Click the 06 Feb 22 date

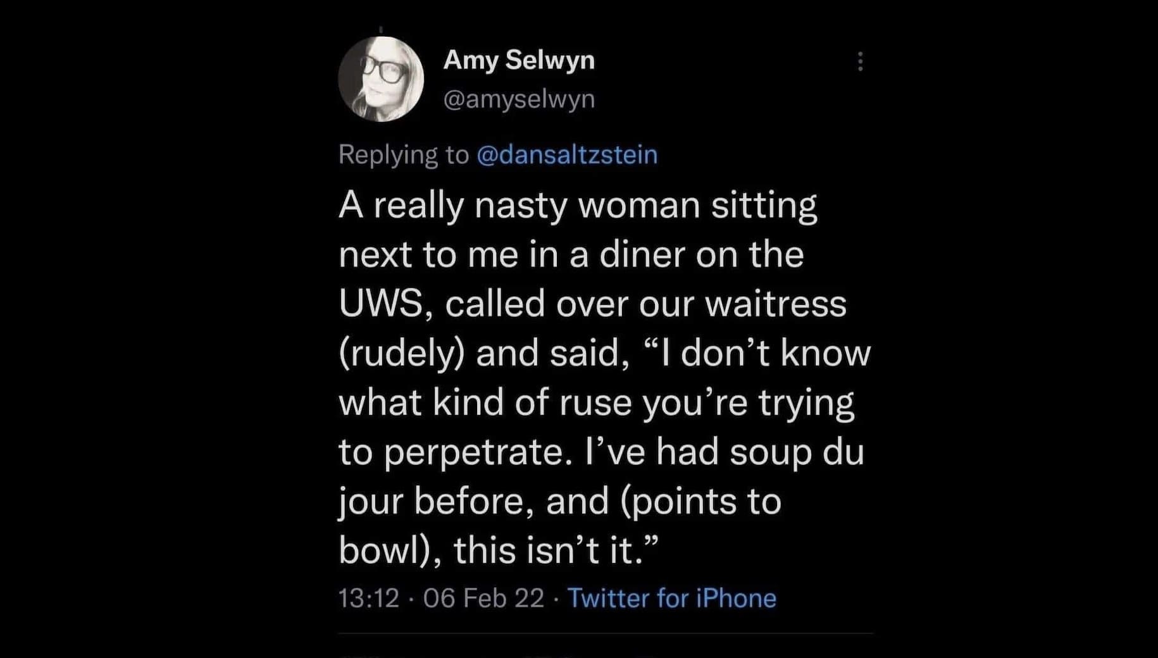483,598
